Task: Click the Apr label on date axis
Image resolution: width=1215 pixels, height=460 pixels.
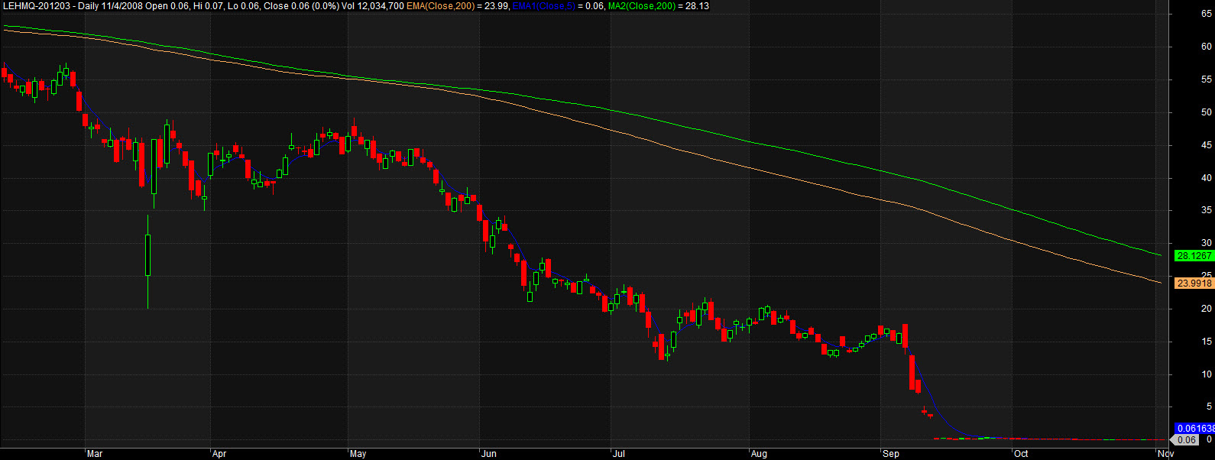Action: pos(219,454)
